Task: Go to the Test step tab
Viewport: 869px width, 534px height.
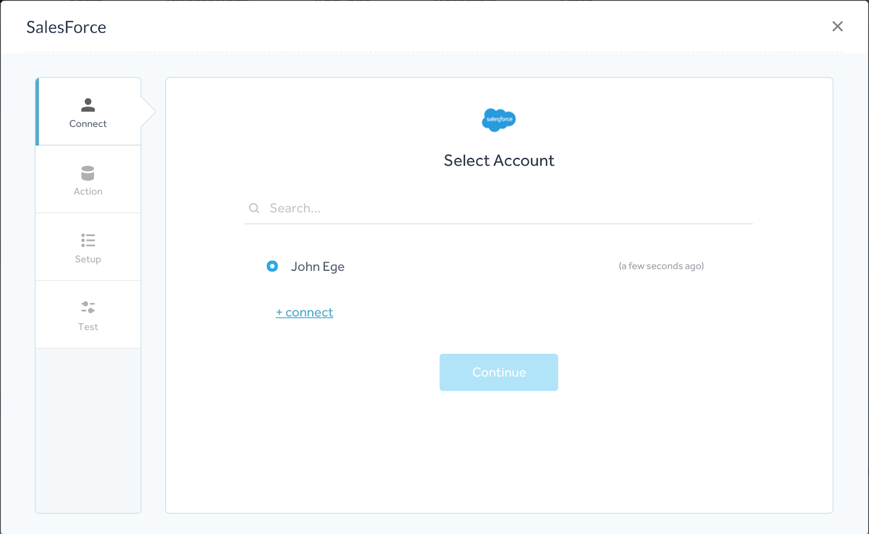Action: (88, 315)
